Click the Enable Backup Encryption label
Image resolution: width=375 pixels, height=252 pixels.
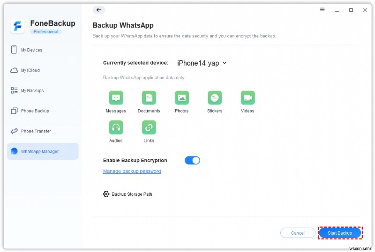tap(135, 161)
